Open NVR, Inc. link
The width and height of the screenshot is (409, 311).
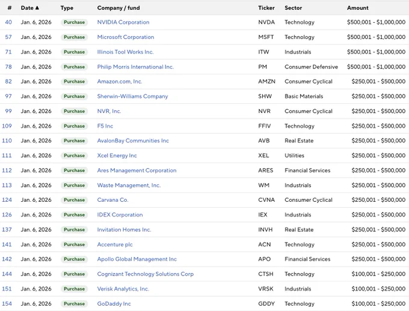[109, 111]
